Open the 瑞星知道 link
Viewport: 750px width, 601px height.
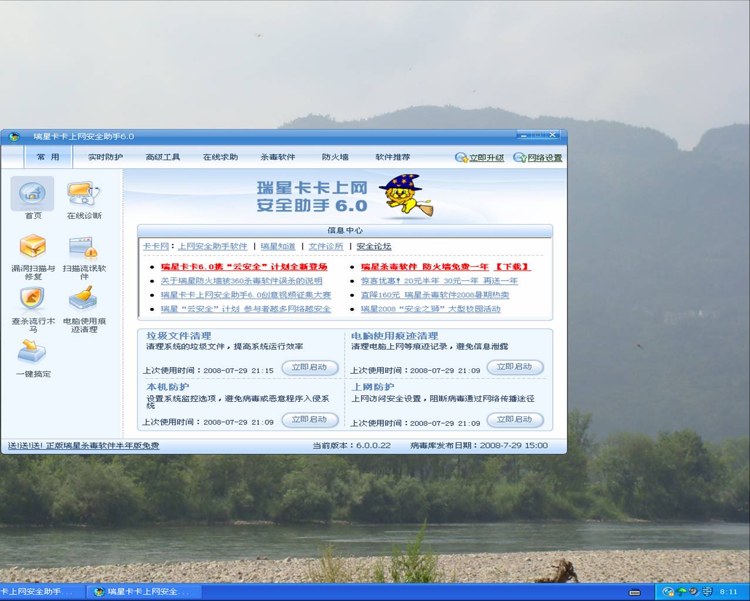pos(278,246)
